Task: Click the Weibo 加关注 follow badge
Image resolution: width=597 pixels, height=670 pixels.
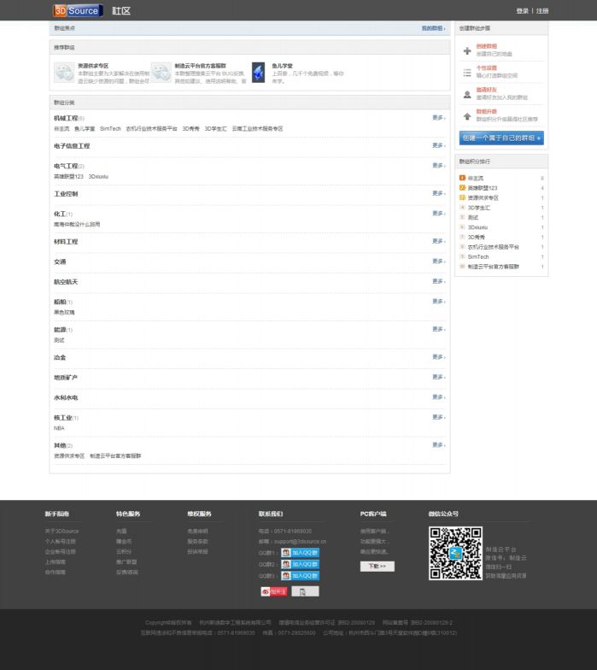Action: 273,591
